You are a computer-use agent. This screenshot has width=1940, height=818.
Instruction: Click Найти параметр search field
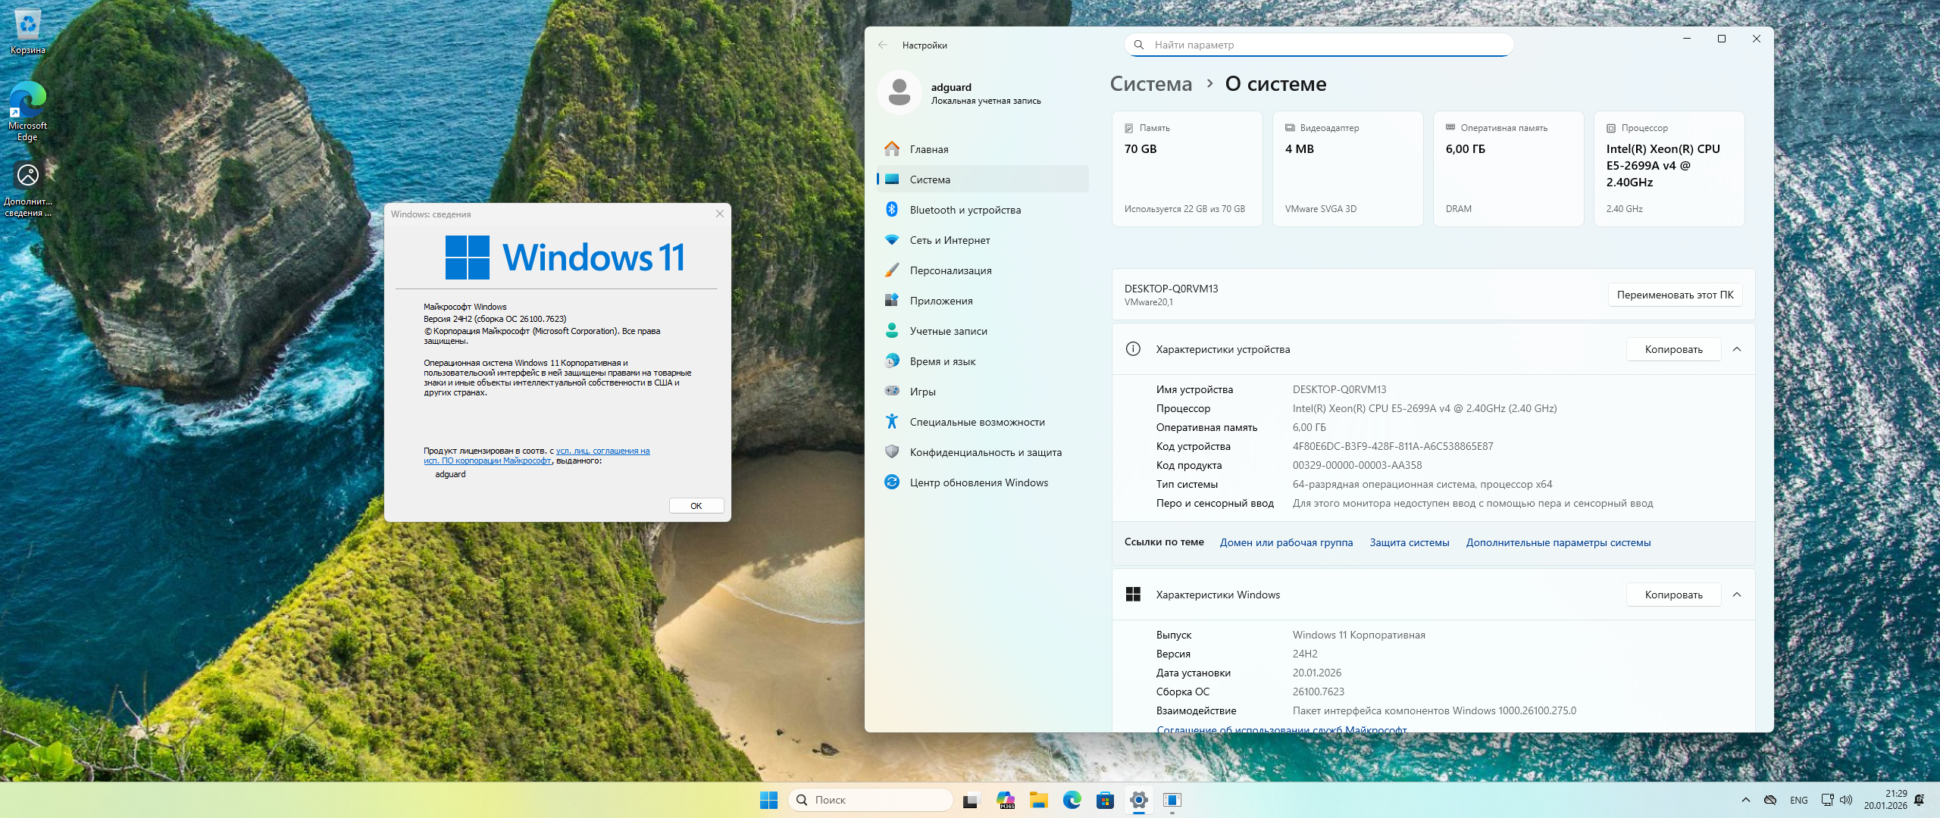(1319, 45)
